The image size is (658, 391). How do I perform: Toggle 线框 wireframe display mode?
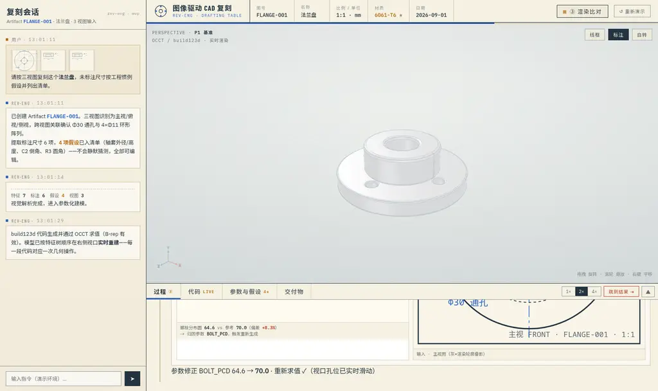click(x=594, y=35)
